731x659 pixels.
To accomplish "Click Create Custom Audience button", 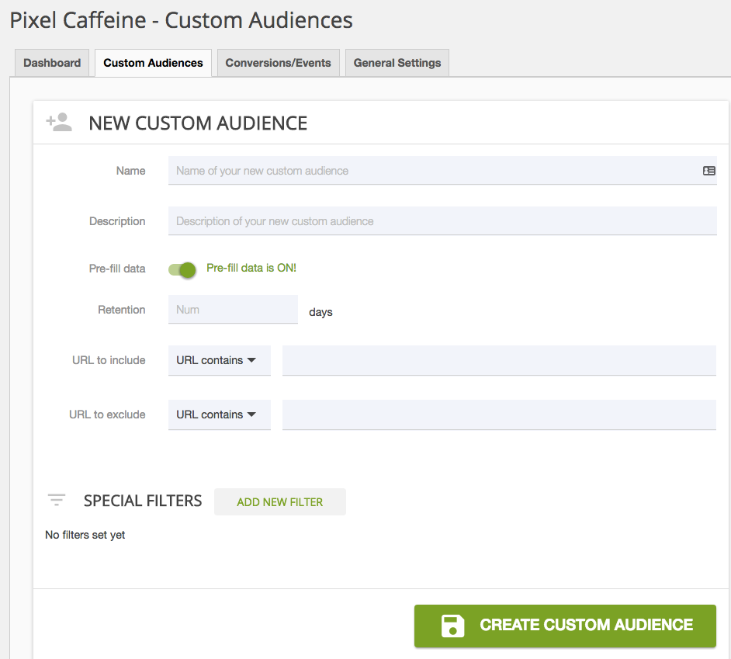I will [565, 626].
